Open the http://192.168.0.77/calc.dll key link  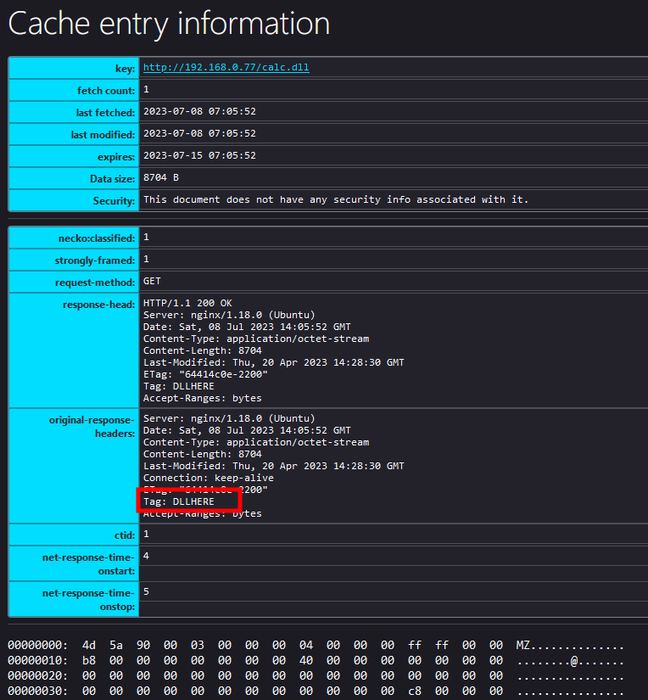(x=226, y=68)
